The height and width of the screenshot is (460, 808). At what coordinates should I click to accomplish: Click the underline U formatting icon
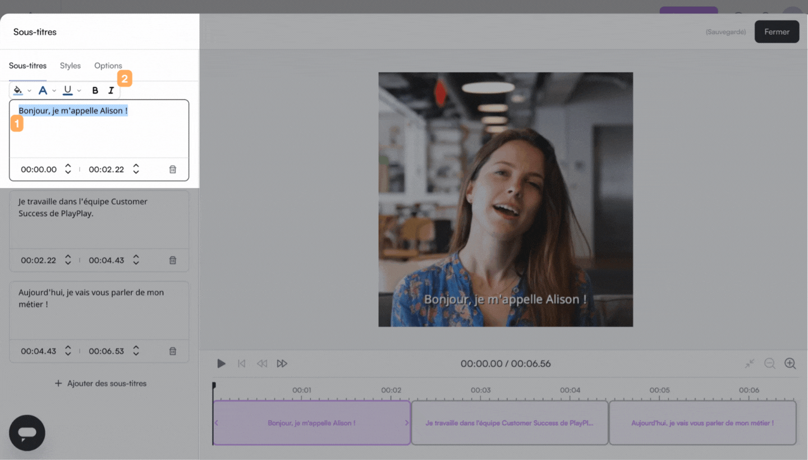(x=68, y=90)
